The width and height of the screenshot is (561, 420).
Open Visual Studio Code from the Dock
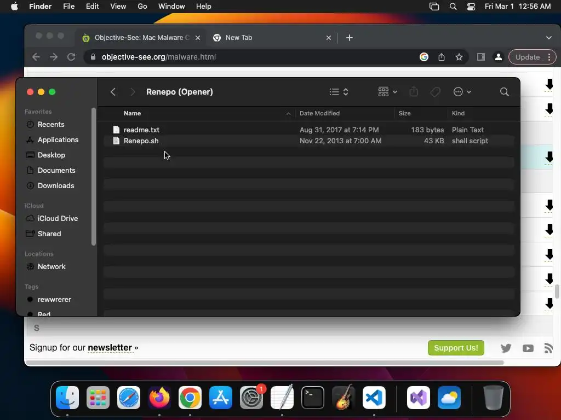pos(374,398)
